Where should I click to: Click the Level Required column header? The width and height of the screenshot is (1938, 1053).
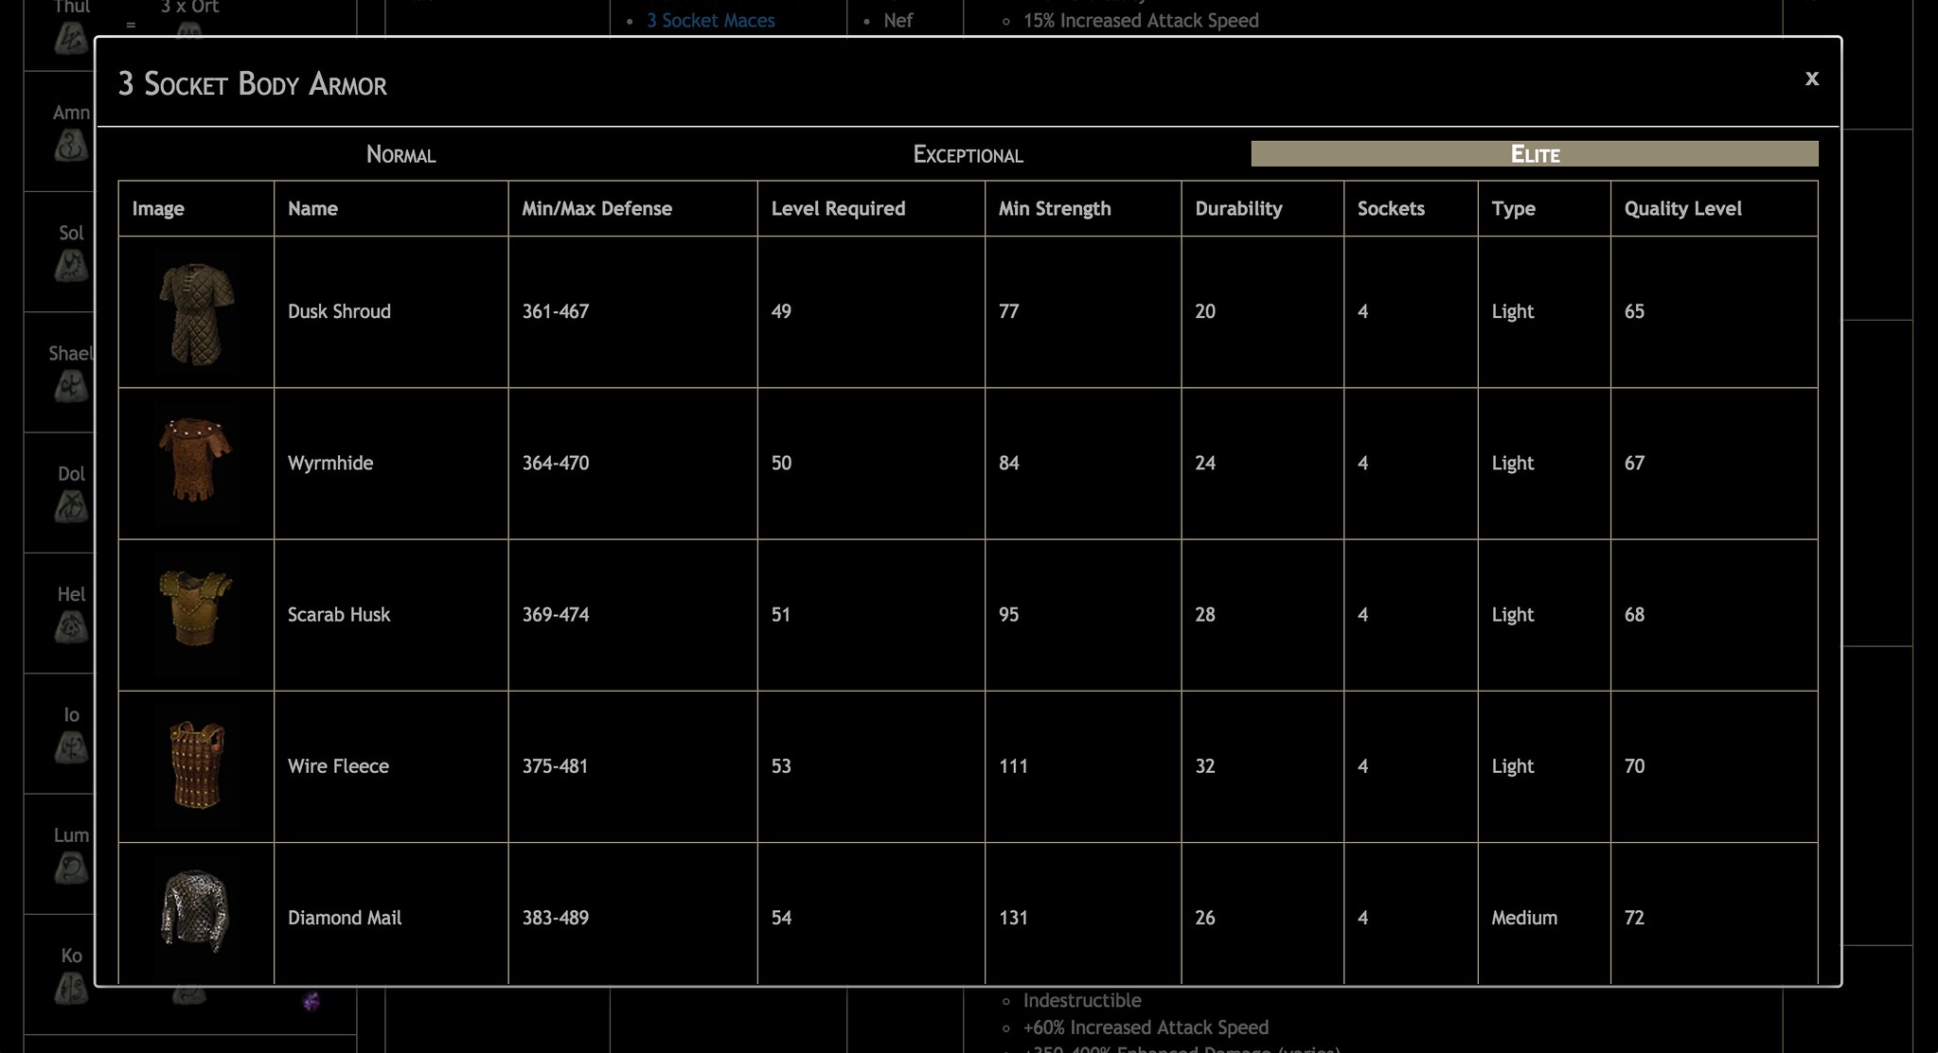838,208
